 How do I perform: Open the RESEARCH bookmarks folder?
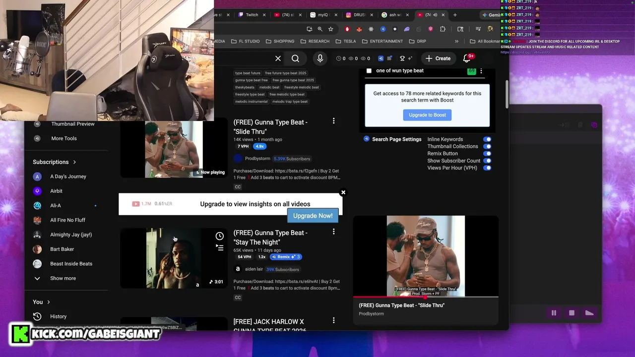pyautogui.click(x=315, y=41)
